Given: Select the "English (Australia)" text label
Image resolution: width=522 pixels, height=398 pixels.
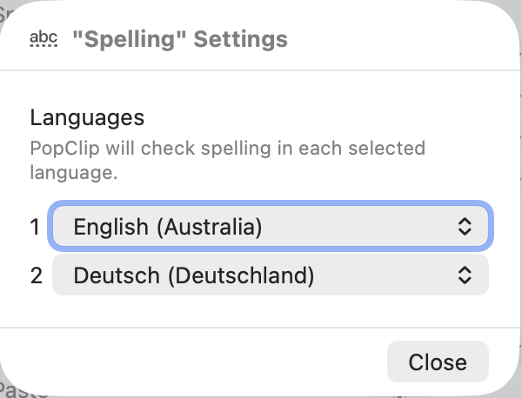Looking at the screenshot, I should 168,228.
